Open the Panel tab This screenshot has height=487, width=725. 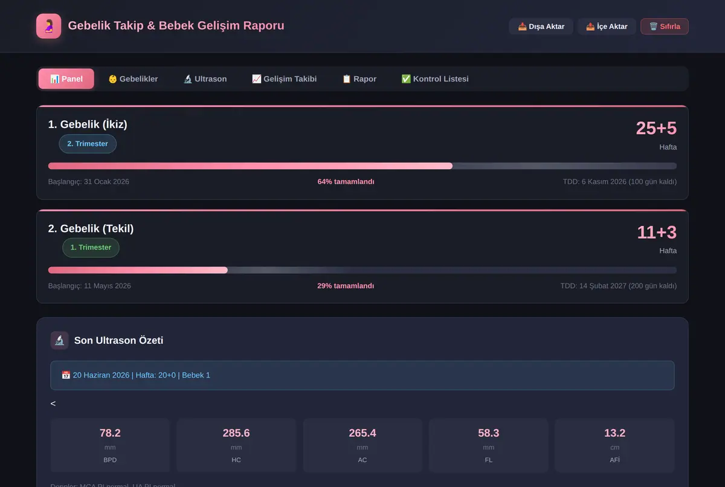pyautogui.click(x=66, y=79)
